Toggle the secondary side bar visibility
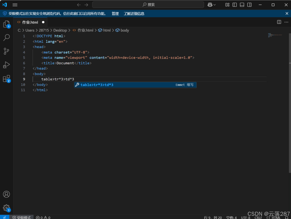Image resolution: width=291 pixels, height=219 pixels. pyautogui.click(x=250, y=5)
